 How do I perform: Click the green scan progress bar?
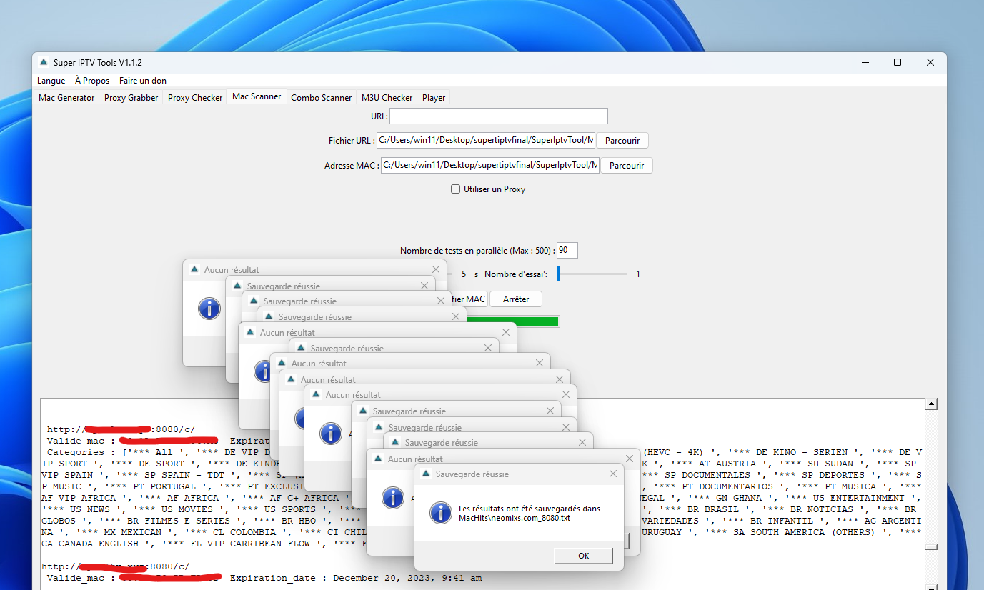[512, 321]
